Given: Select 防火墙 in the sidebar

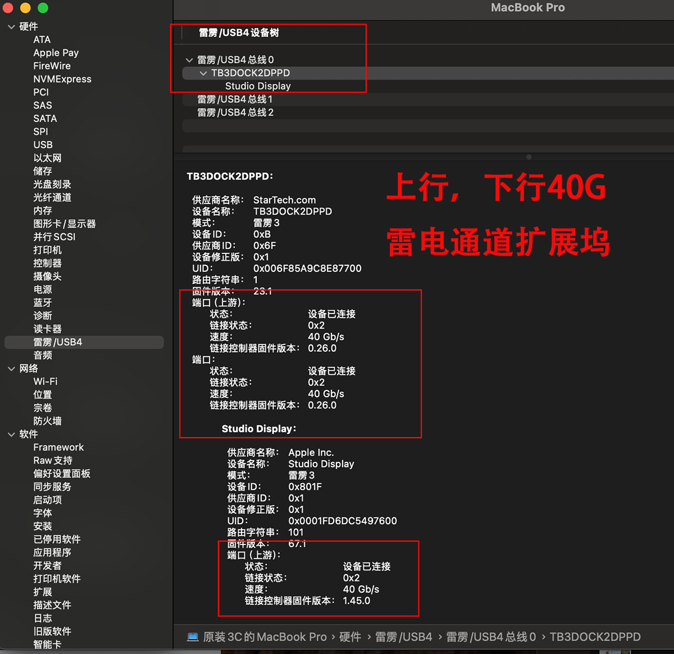Looking at the screenshot, I should [x=47, y=421].
